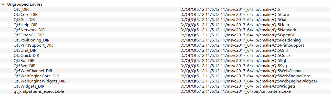331x95 pixels.
Task: Edit the xmlpatterns.exe path value
Action: pyautogui.click(x=235, y=91)
